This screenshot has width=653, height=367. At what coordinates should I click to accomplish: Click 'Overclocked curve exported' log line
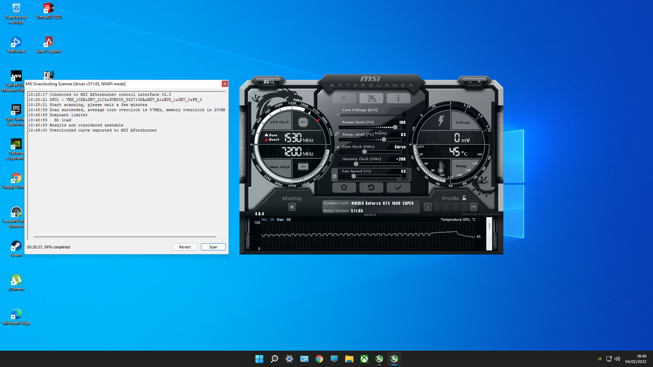coord(92,130)
